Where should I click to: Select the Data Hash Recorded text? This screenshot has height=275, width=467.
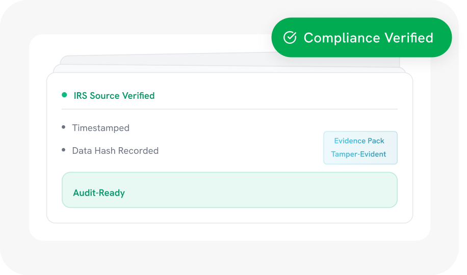click(115, 151)
